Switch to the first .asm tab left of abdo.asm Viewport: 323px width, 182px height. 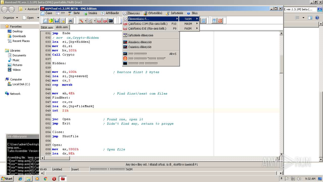coord(47,27)
